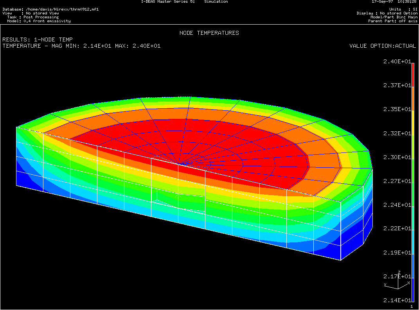The width and height of the screenshot is (419, 310).
Task: Click the 2.27E+01 legend value label
Action: tap(397, 181)
